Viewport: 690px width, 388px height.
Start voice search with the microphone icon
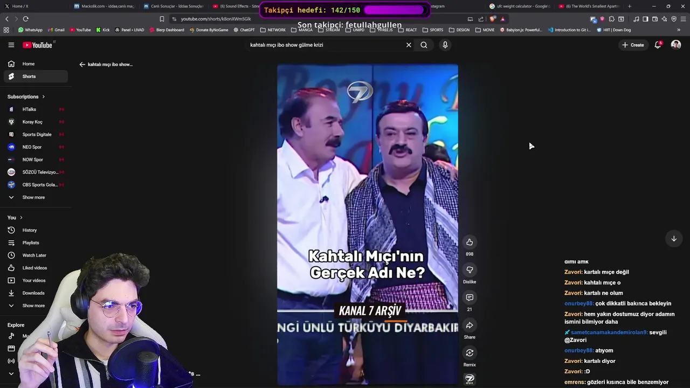point(445,45)
